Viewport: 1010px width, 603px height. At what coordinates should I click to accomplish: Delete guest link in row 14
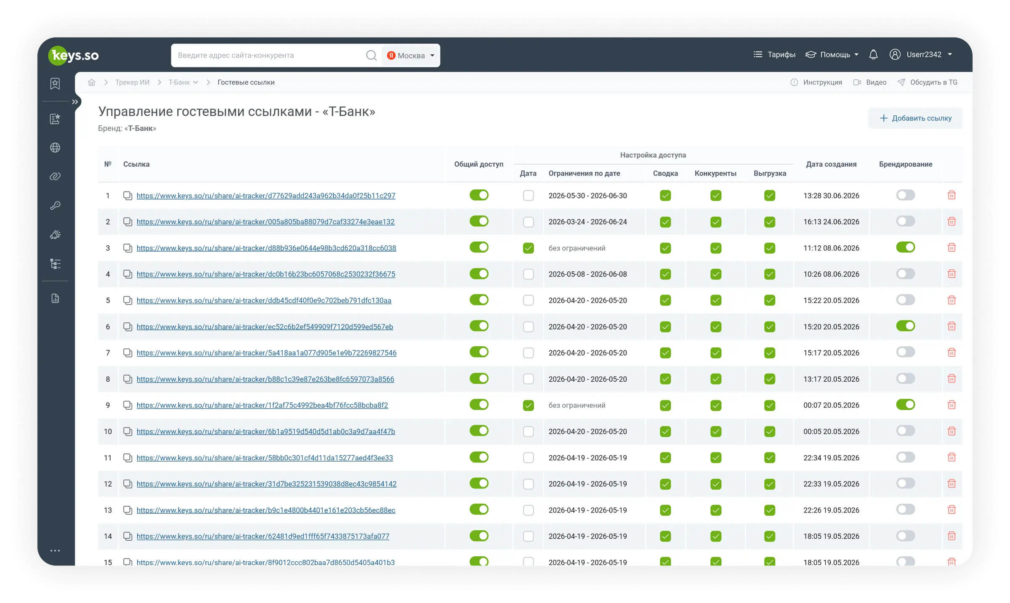pyautogui.click(x=952, y=536)
